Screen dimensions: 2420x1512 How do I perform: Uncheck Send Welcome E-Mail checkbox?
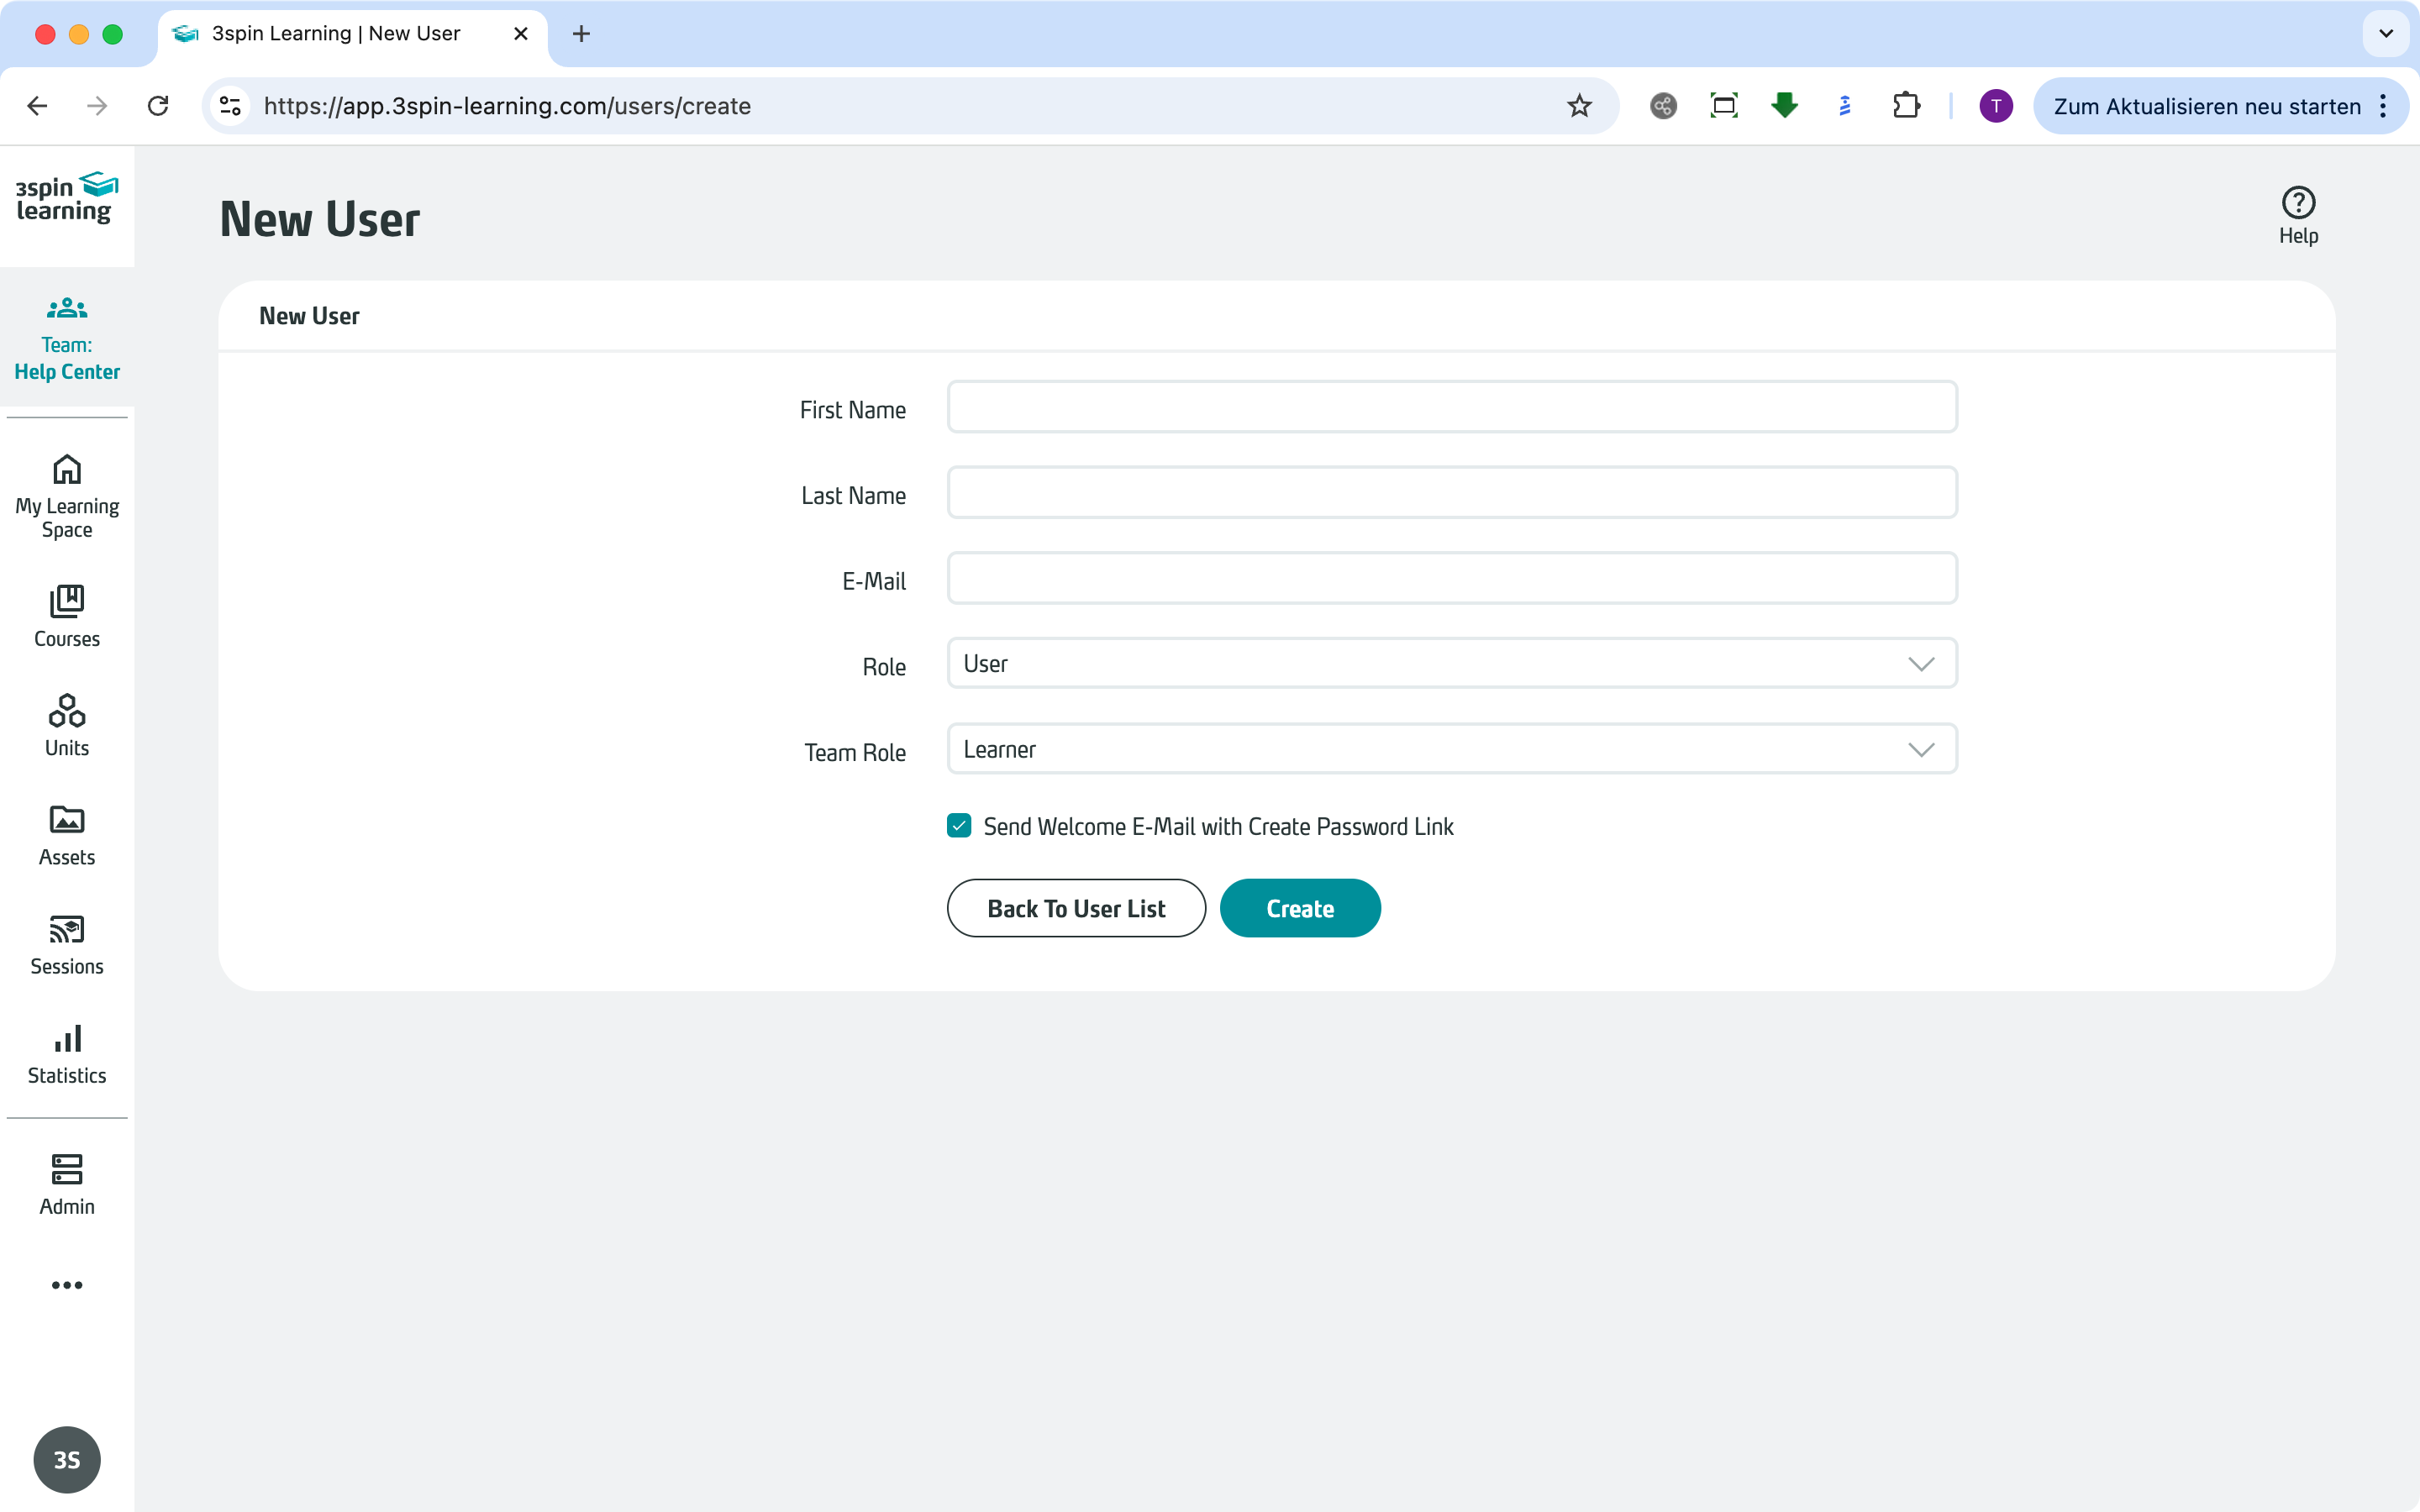click(x=959, y=826)
